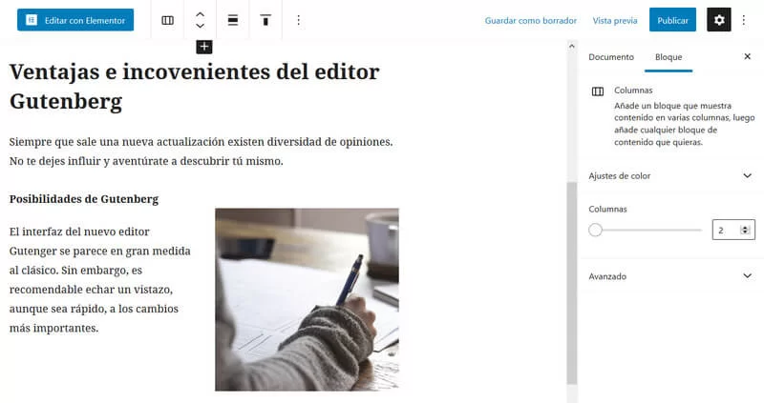The height and width of the screenshot is (403, 764).
Task: Click the Columnas slider handle
Action: coord(595,230)
